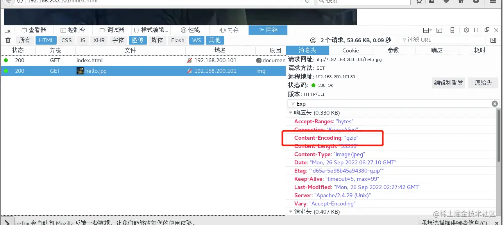The image size is (503, 225).
Task: Click green status dot on hello.jpg row
Action: pos(6,71)
